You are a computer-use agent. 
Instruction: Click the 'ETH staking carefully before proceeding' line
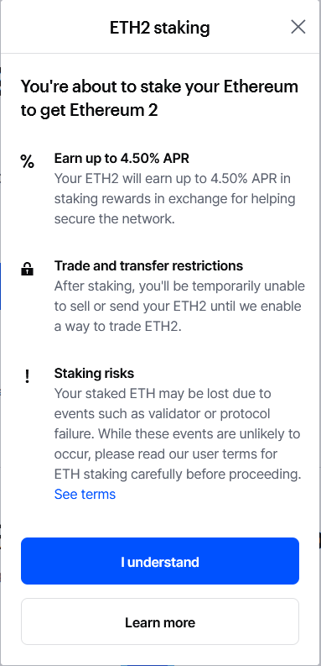[178, 474]
